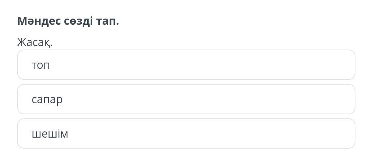Pick the 'шешім' answer option
Screen dimensions: 372x161
click(186, 133)
